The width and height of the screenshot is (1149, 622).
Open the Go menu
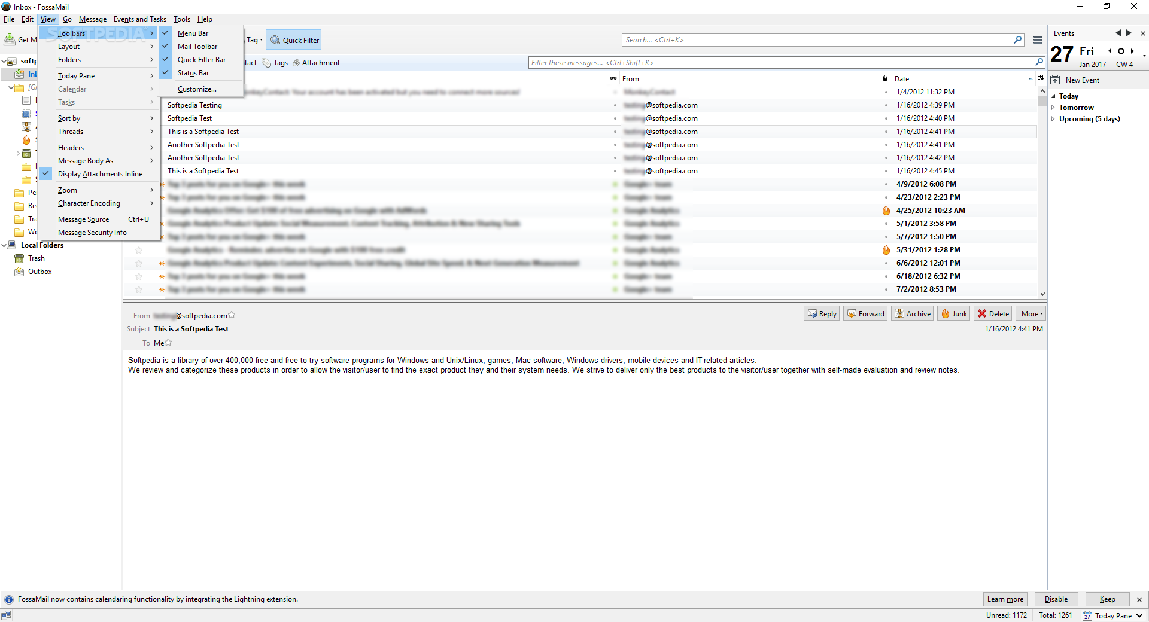pos(67,19)
